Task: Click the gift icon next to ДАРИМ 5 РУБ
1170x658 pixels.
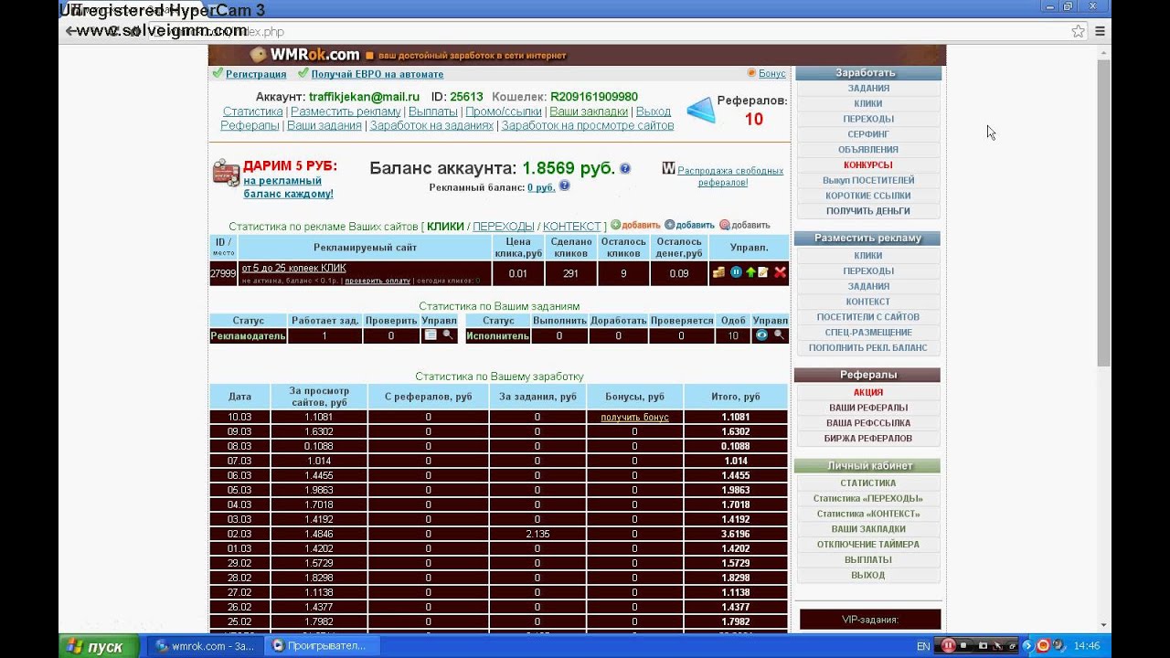Action: (226, 172)
